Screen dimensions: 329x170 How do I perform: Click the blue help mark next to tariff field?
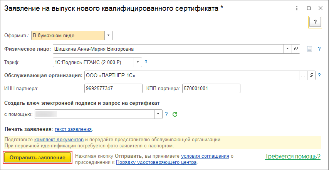point(146,62)
